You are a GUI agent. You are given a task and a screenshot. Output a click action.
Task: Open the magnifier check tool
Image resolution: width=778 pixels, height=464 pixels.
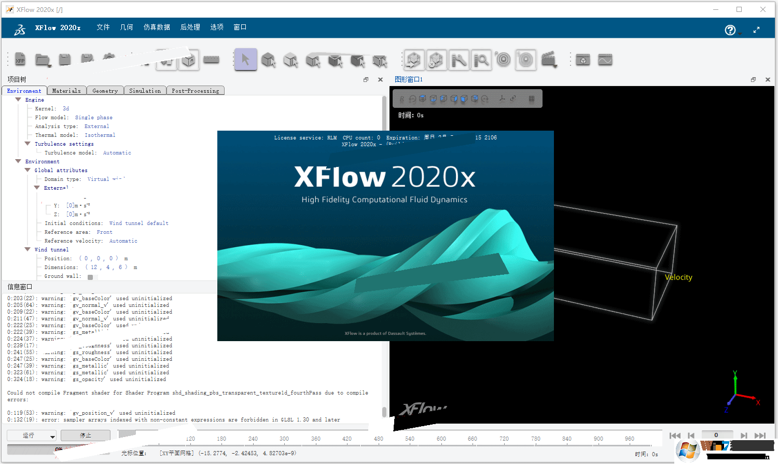tap(481, 60)
